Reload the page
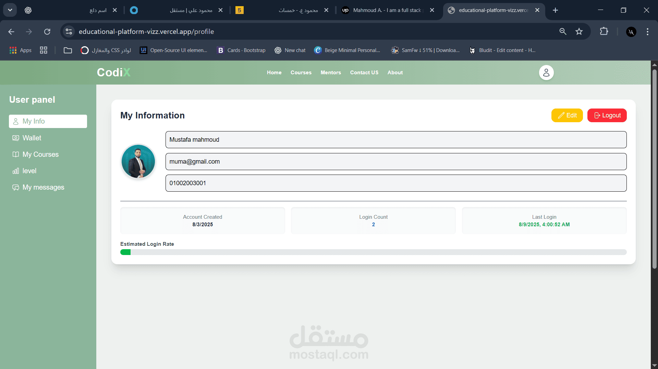The width and height of the screenshot is (658, 369). (47, 31)
